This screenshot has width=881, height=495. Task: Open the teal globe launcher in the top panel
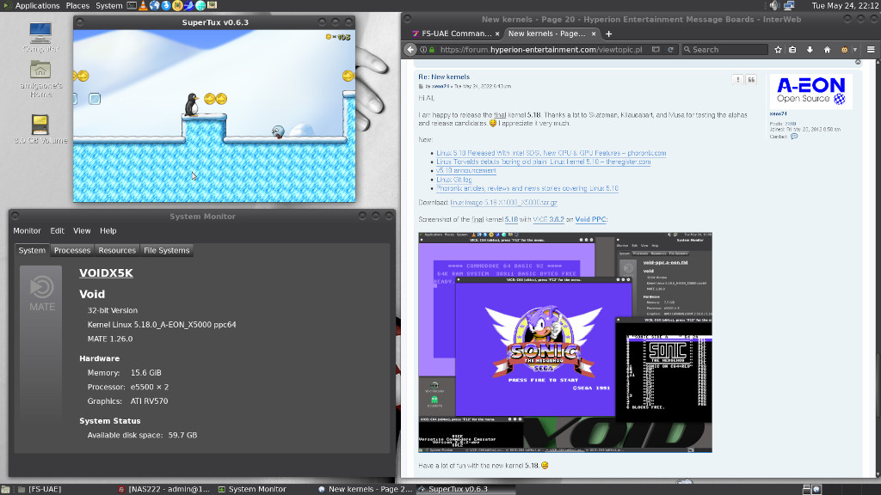pyautogui.click(x=200, y=6)
